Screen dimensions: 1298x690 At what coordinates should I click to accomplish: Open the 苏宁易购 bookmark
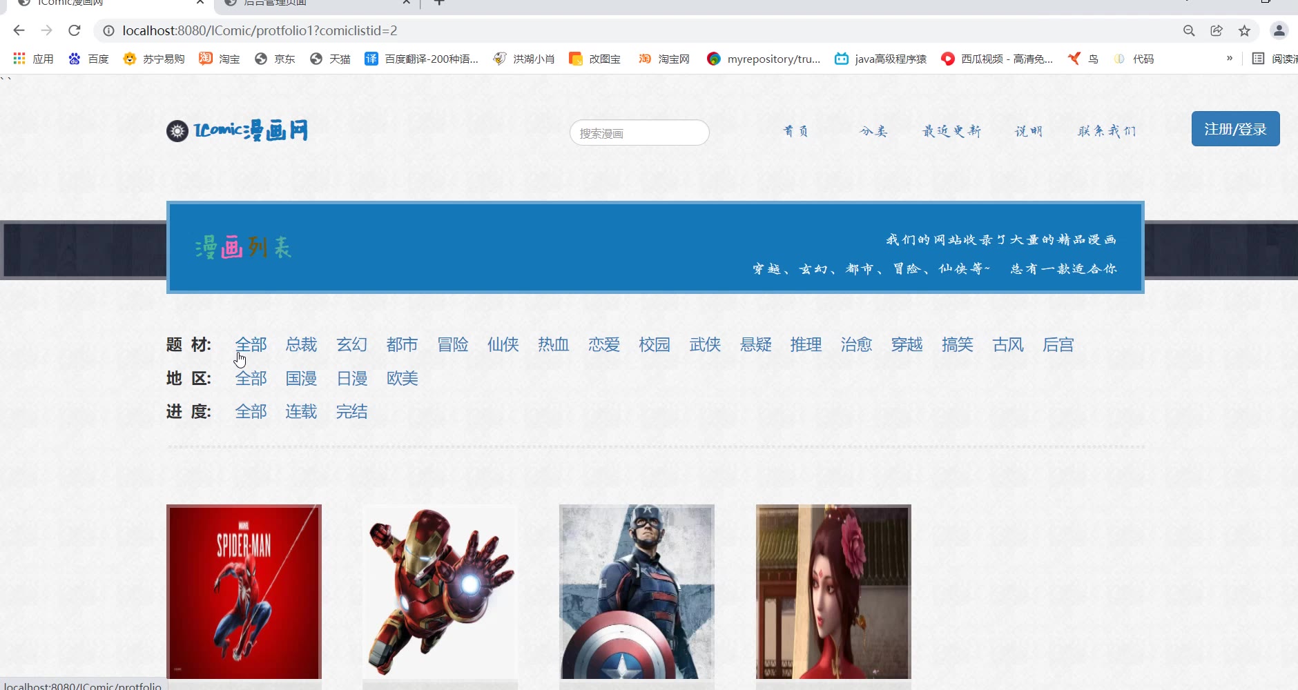154,59
